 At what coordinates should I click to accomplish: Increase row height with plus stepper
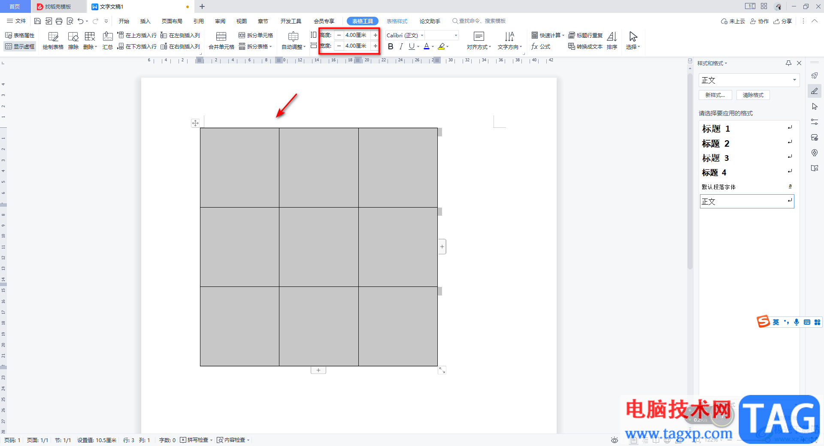coord(376,35)
